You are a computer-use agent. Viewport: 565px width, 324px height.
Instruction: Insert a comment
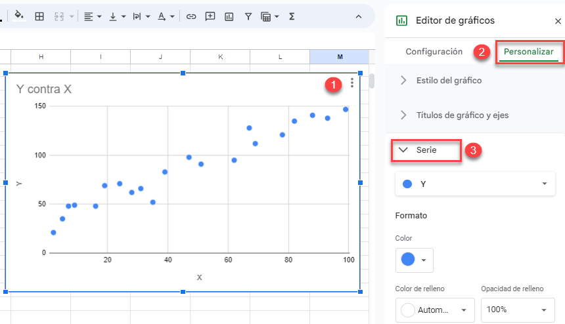[210, 16]
